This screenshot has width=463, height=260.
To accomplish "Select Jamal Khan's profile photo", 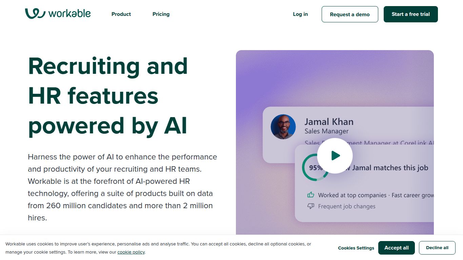I will tap(283, 127).
